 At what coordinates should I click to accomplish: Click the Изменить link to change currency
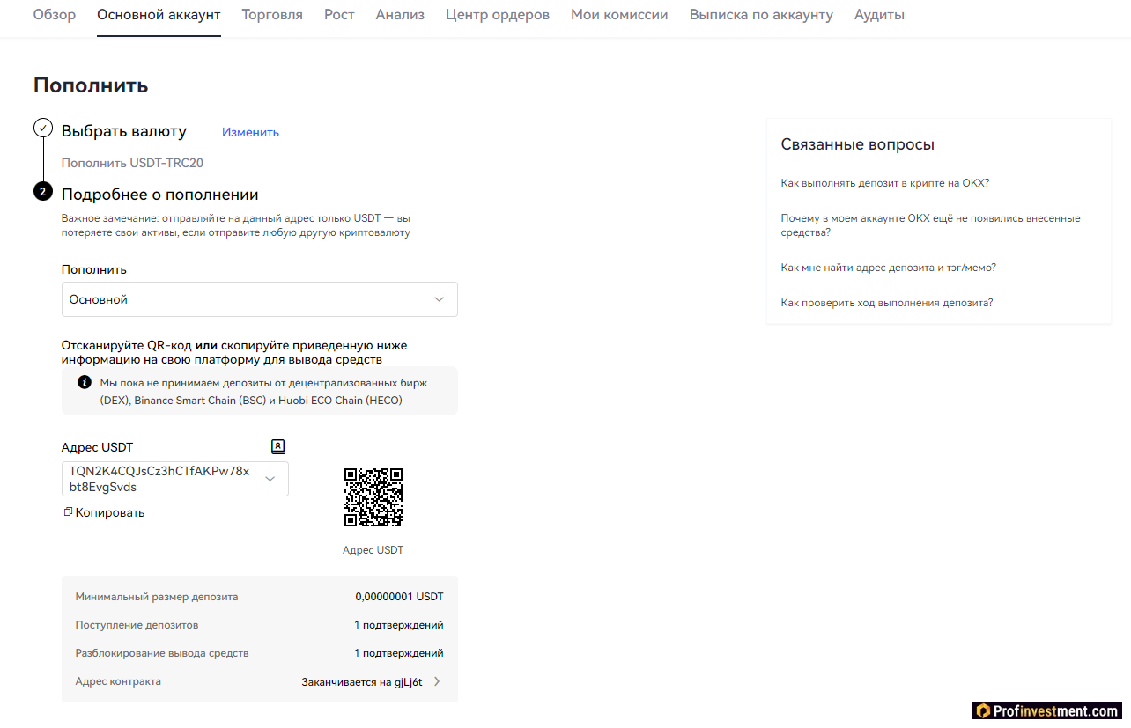click(250, 132)
